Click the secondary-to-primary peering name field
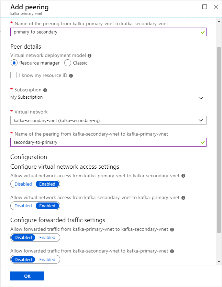The image size is (222, 287). (x=103, y=142)
